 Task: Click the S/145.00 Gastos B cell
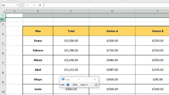[x=152, y=70]
